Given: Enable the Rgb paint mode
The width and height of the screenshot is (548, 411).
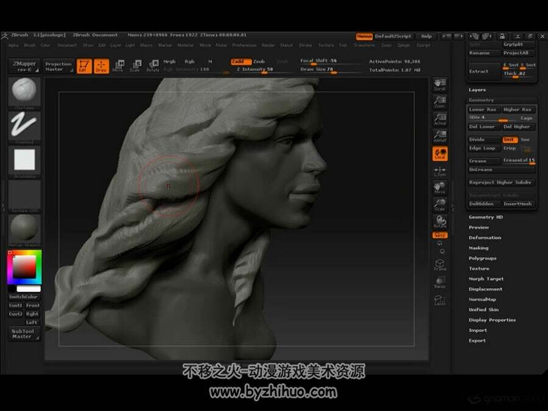Looking at the screenshot, I should click(x=189, y=61).
